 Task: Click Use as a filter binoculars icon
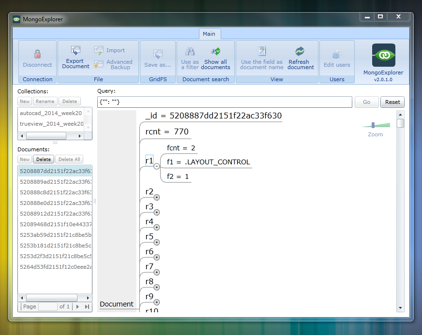[190, 51]
